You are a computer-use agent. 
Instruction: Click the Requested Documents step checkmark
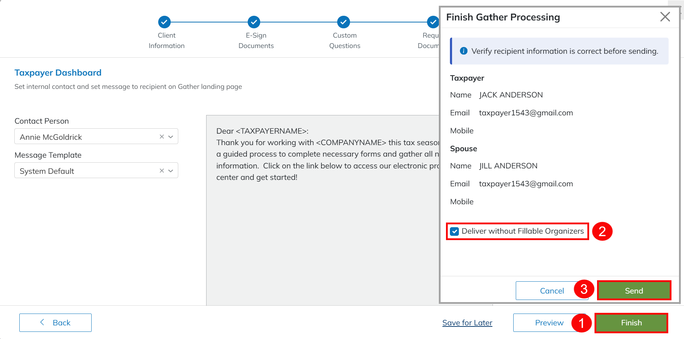tap(433, 22)
